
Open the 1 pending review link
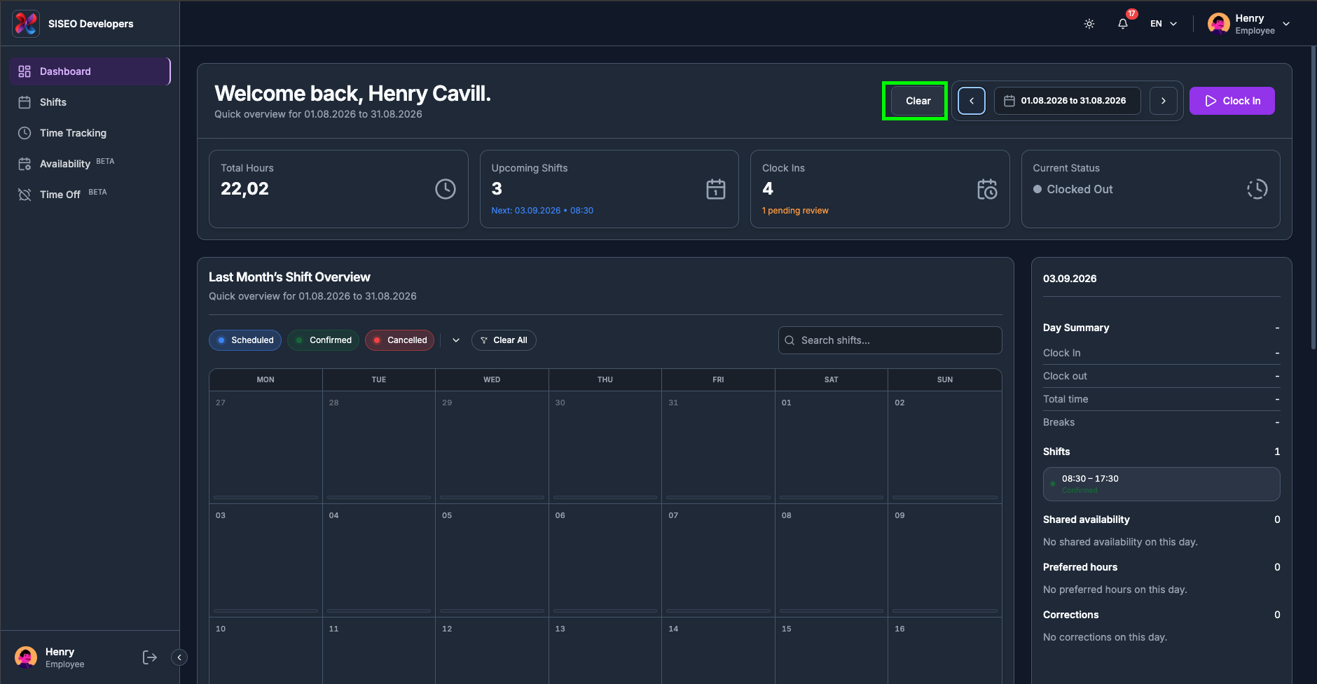[795, 211]
